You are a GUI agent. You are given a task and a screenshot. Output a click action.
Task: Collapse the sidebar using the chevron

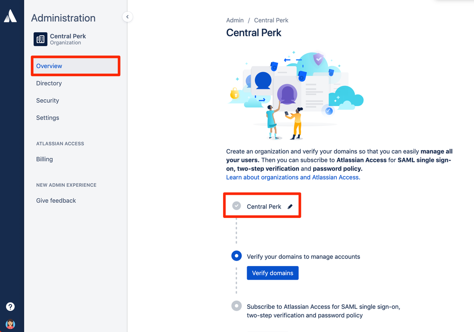click(x=127, y=17)
